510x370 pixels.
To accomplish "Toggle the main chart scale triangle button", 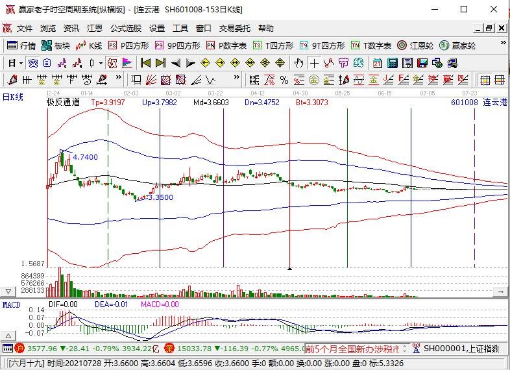I will (8, 291).
